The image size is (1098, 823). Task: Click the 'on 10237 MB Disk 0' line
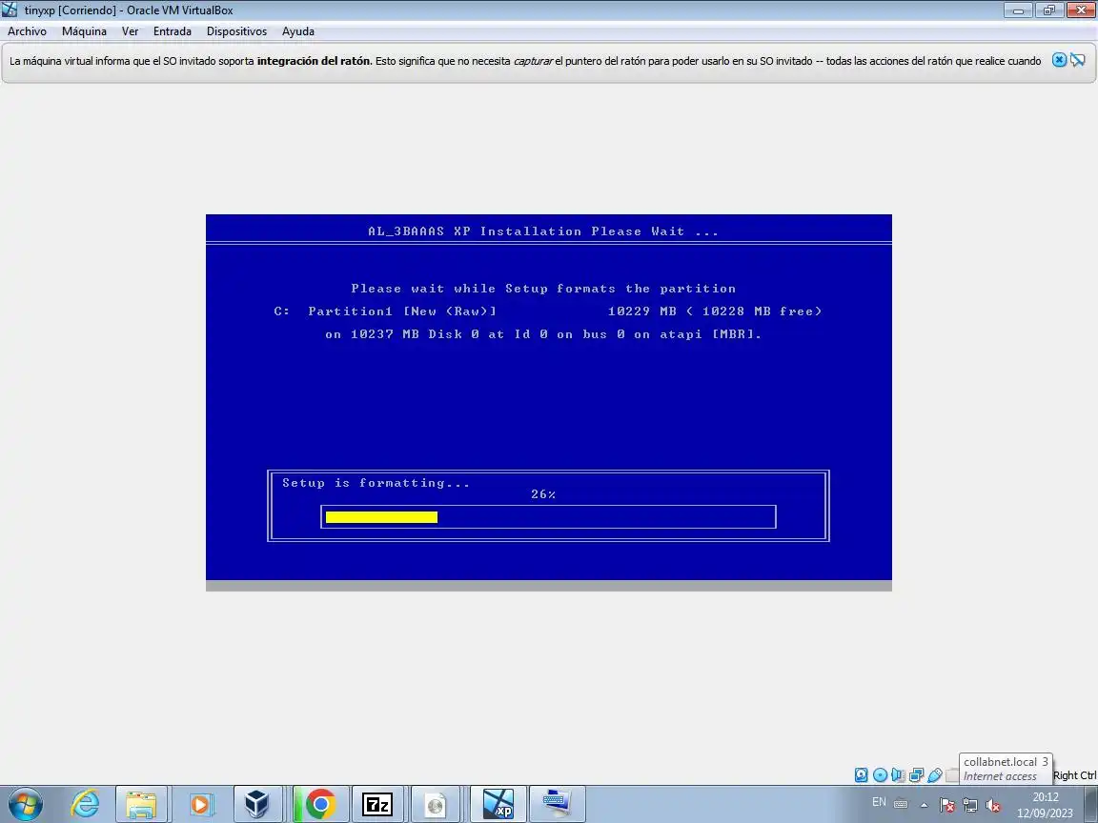tap(543, 334)
